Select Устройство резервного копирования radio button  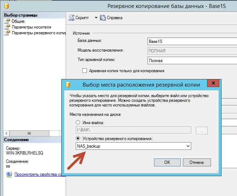pyautogui.click(x=78, y=138)
